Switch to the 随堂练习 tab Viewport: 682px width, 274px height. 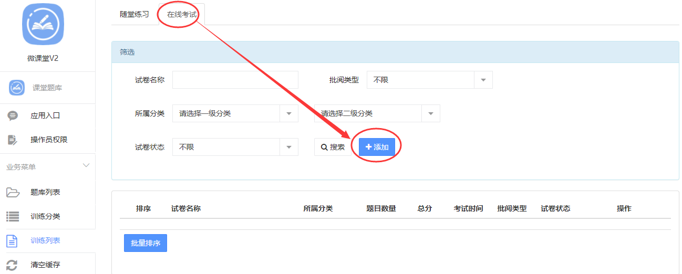coord(135,14)
